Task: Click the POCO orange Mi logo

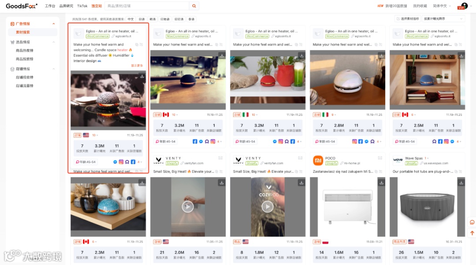Action: tap(318, 160)
